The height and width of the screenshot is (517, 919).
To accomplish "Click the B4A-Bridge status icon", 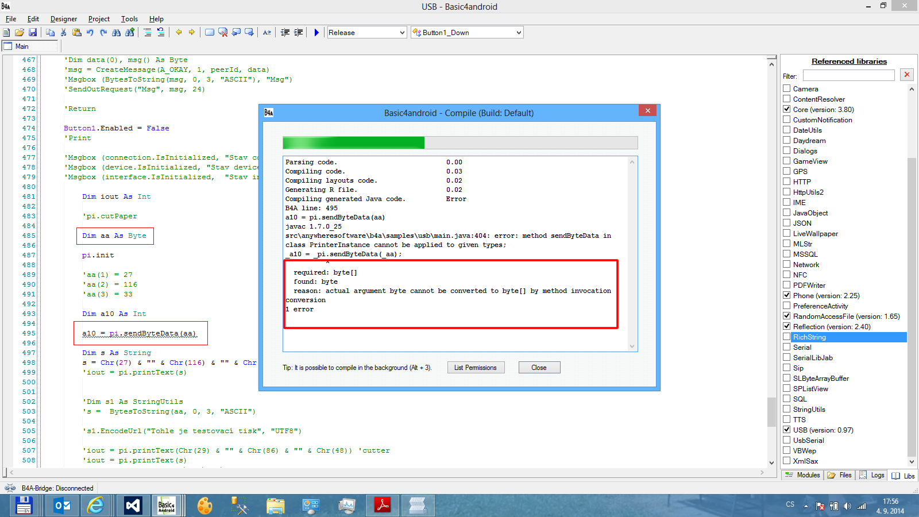I will click(x=10, y=488).
